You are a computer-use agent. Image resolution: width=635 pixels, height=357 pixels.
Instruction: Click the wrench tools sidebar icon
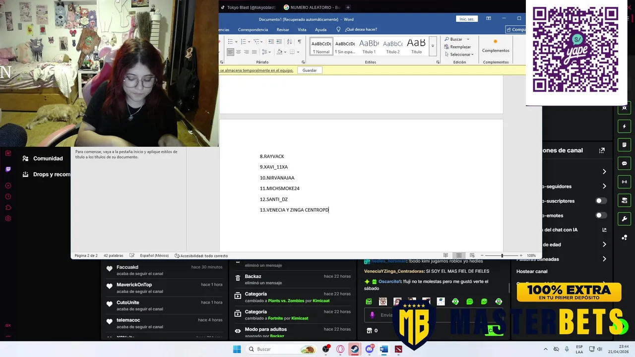point(625,219)
